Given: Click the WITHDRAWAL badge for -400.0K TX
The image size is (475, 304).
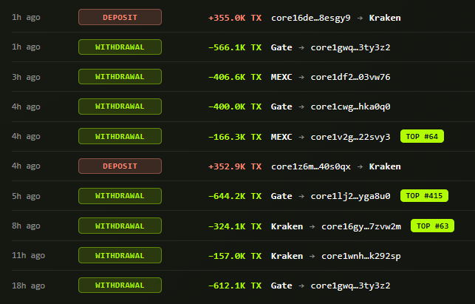Looking at the screenshot, I should tap(120, 107).
